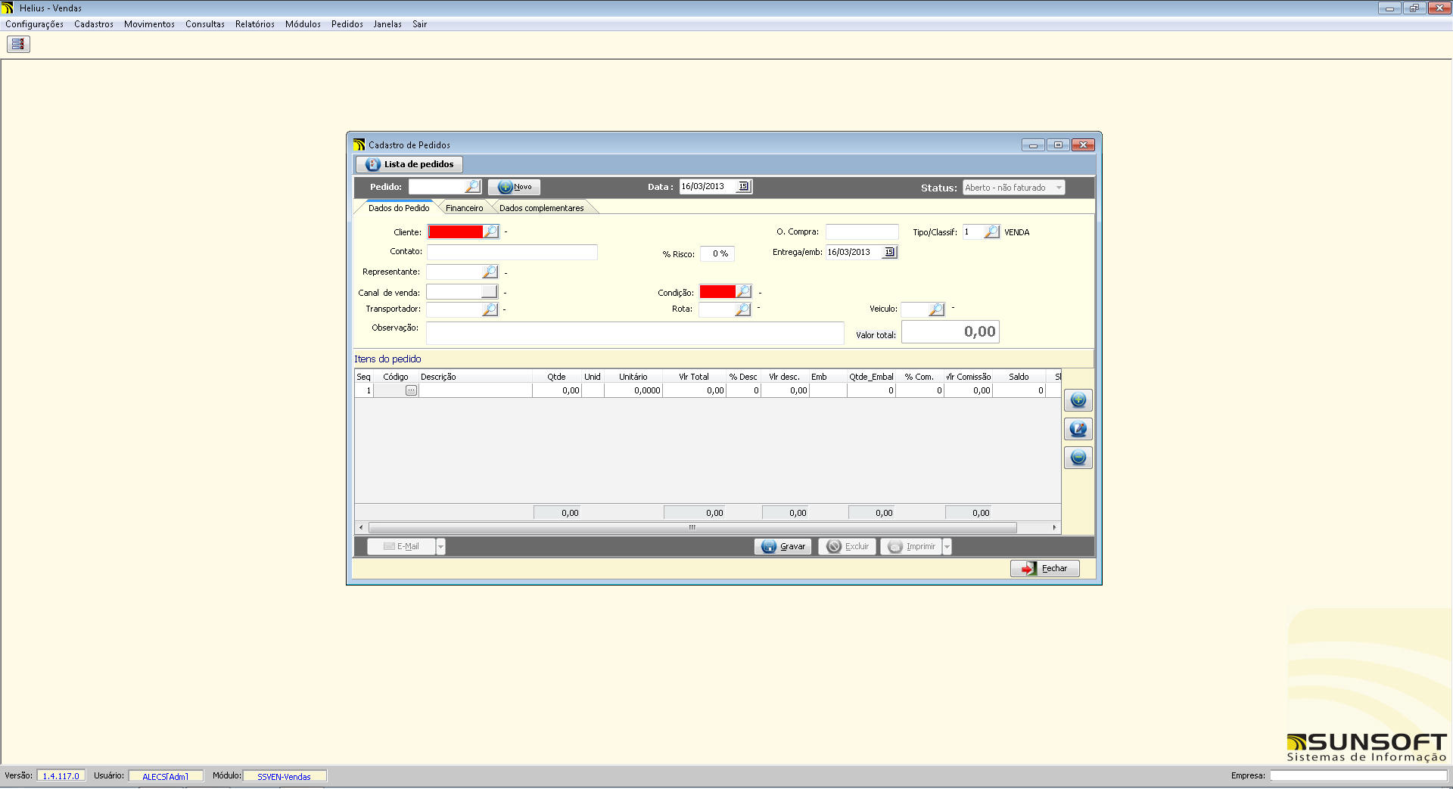
Task: Open the Representante lookup magnifier
Action: [x=490, y=272]
